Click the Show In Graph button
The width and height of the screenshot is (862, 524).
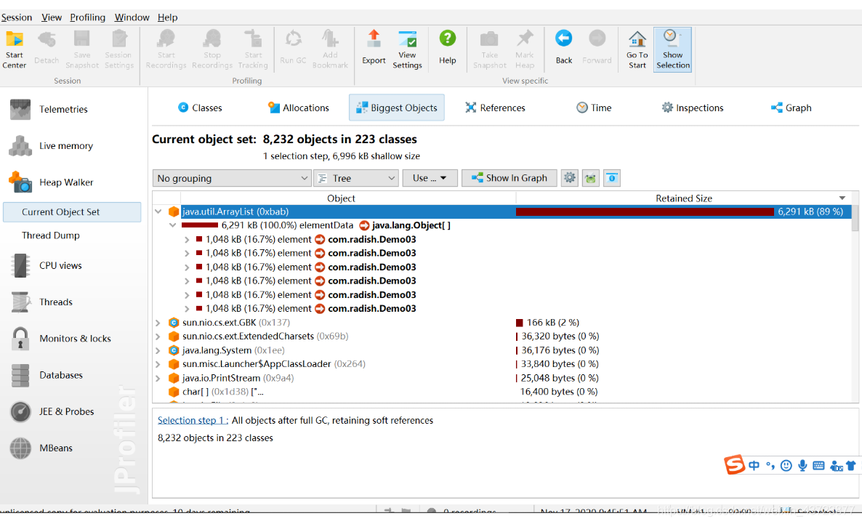click(509, 178)
